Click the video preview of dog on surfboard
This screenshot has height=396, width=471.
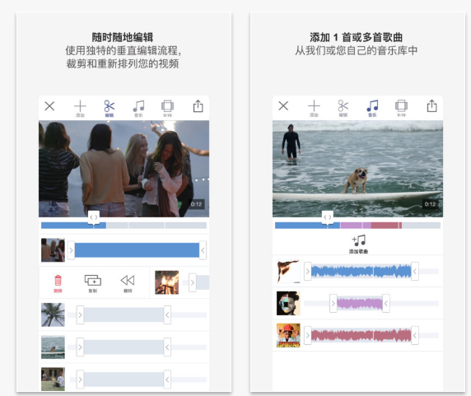(357, 169)
